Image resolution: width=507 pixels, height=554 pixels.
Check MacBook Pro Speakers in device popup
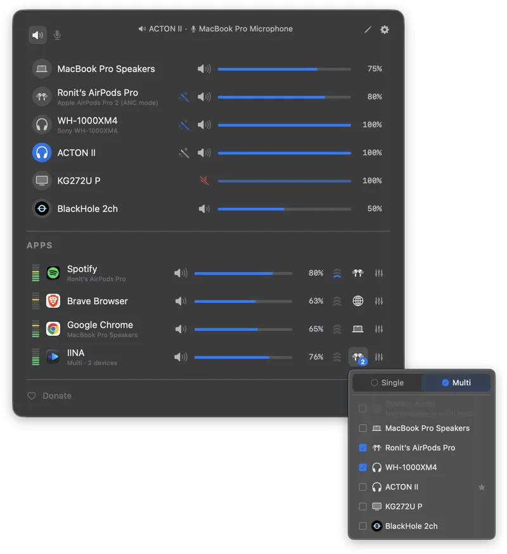click(x=363, y=428)
